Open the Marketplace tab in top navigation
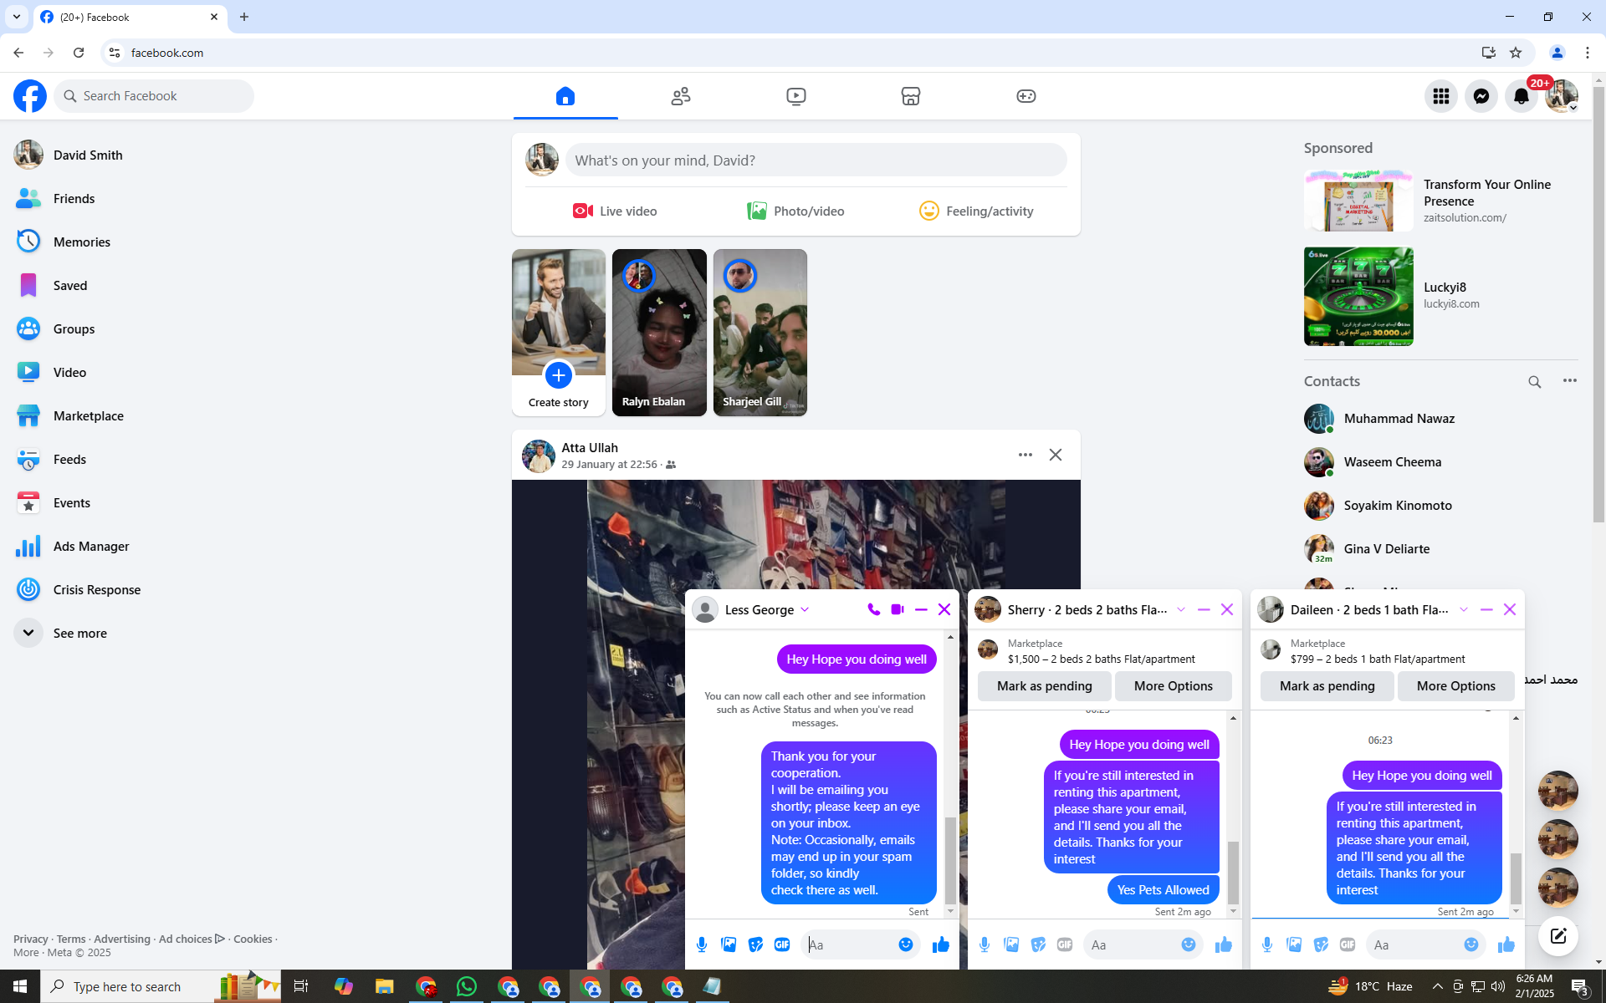This screenshot has width=1606, height=1003. (x=910, y=96)
